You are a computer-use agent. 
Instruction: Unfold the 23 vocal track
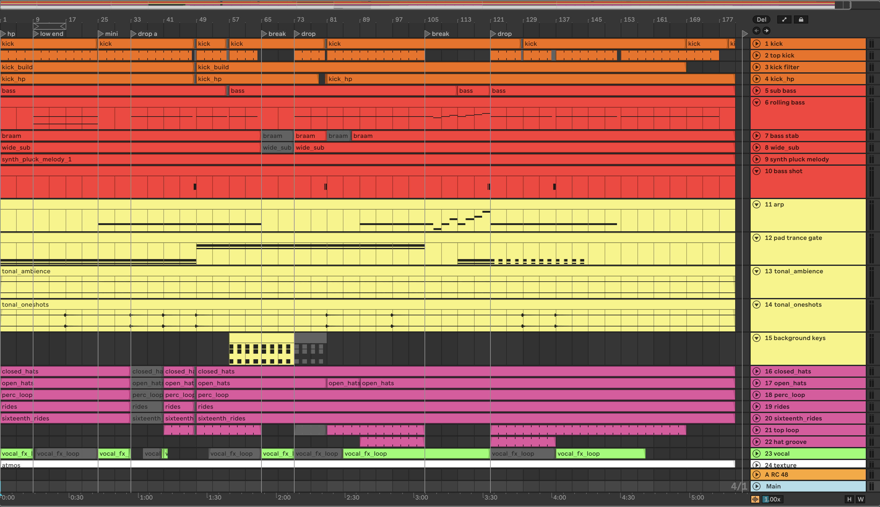point(756,454)
